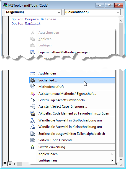
Task: Click the F-P icon for Feld zu Eigenschaft
Action: click(33, 100)
